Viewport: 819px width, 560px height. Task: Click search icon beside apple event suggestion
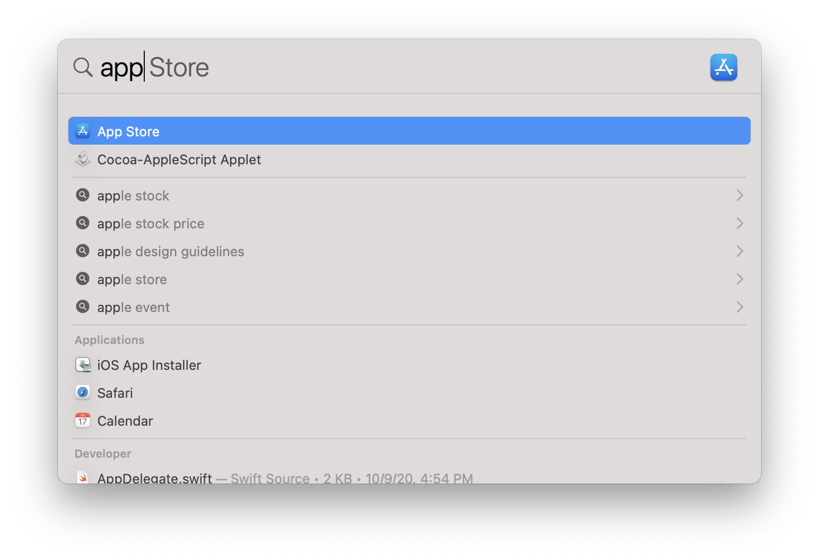(x=83, y=307)
